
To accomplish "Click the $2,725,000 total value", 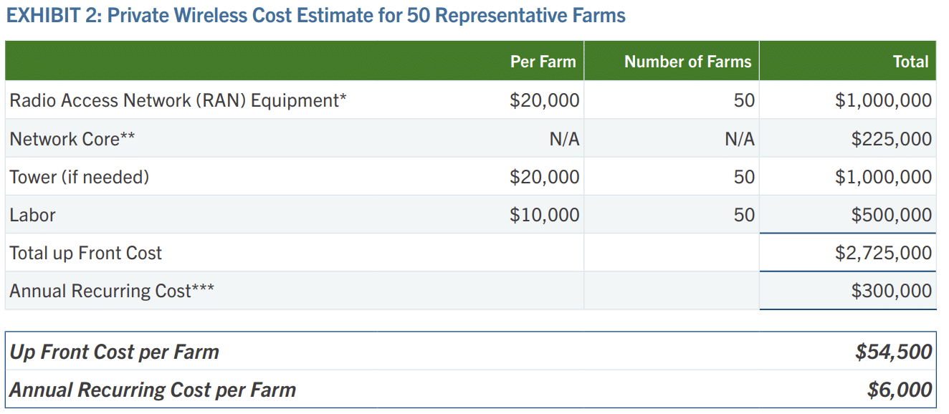I will coord(883,253).
